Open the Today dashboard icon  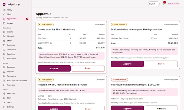(x=4, y=10)
